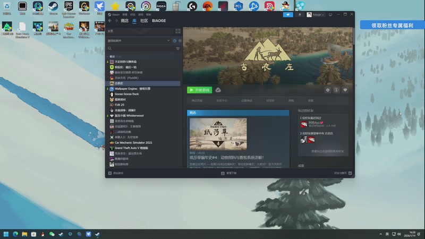Select Grand Theft Auto V in the list
This screenshot has height=239, width=425.
point(143,148)
